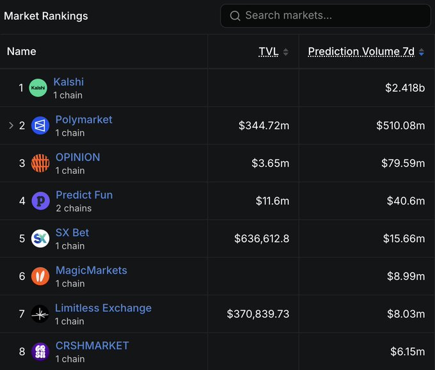This screenshot has width=435, height=370.
Task: Open the OPINION market link
Action: (x=77, y=157)
